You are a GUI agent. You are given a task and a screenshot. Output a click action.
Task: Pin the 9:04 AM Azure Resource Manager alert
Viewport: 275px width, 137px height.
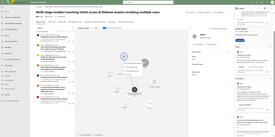pyautogui.click(x=69, y=52)
